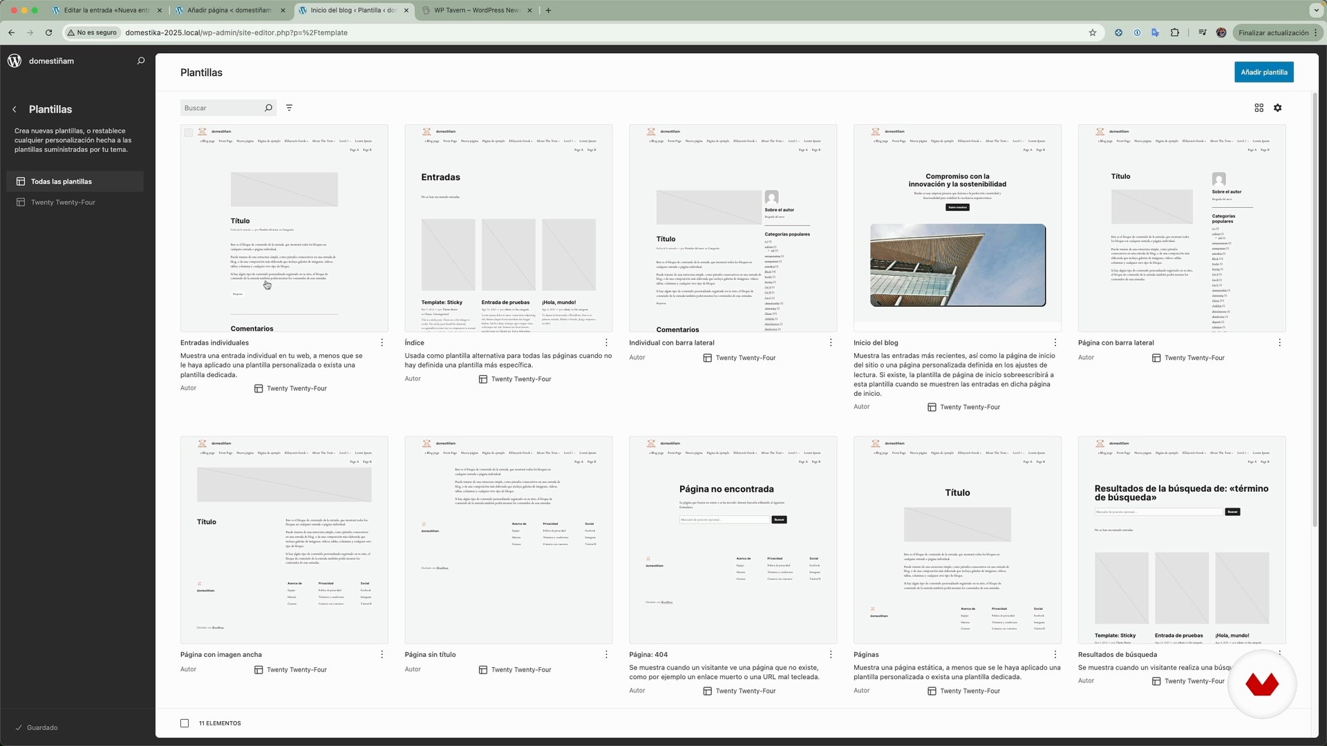
Task: Open the Página: 404 template thumbnail
Action: [733, 539]
